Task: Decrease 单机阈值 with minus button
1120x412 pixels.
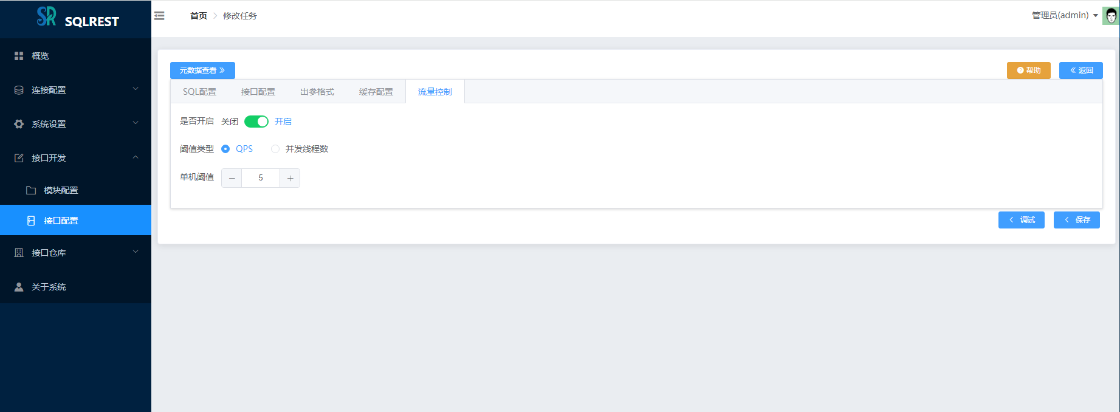Action: point(232,178)
